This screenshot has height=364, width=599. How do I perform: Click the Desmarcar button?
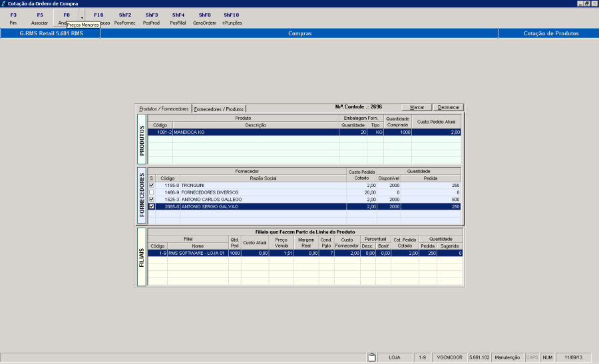[x=449, y=107]
